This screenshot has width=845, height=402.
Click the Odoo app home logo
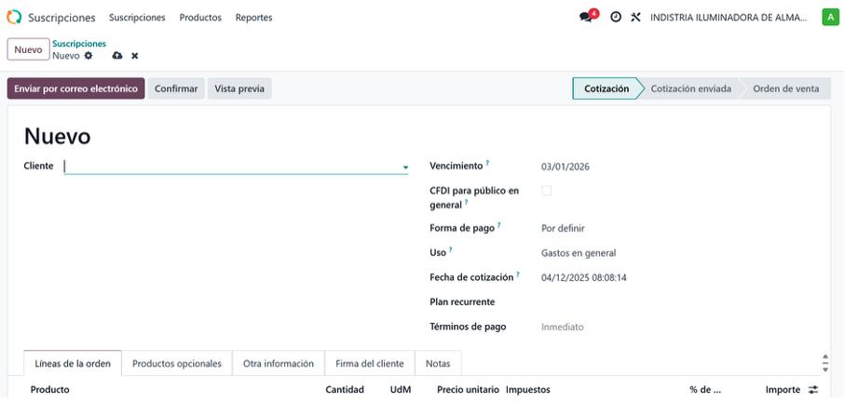tap(14, 18)
